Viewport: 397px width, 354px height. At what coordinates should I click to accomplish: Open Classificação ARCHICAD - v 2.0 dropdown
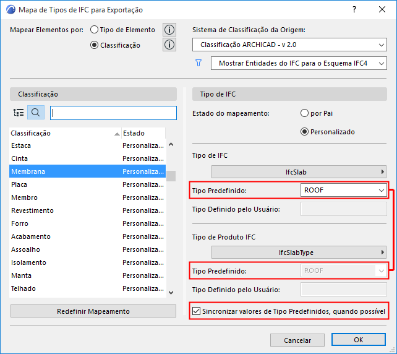click(289, 45)
